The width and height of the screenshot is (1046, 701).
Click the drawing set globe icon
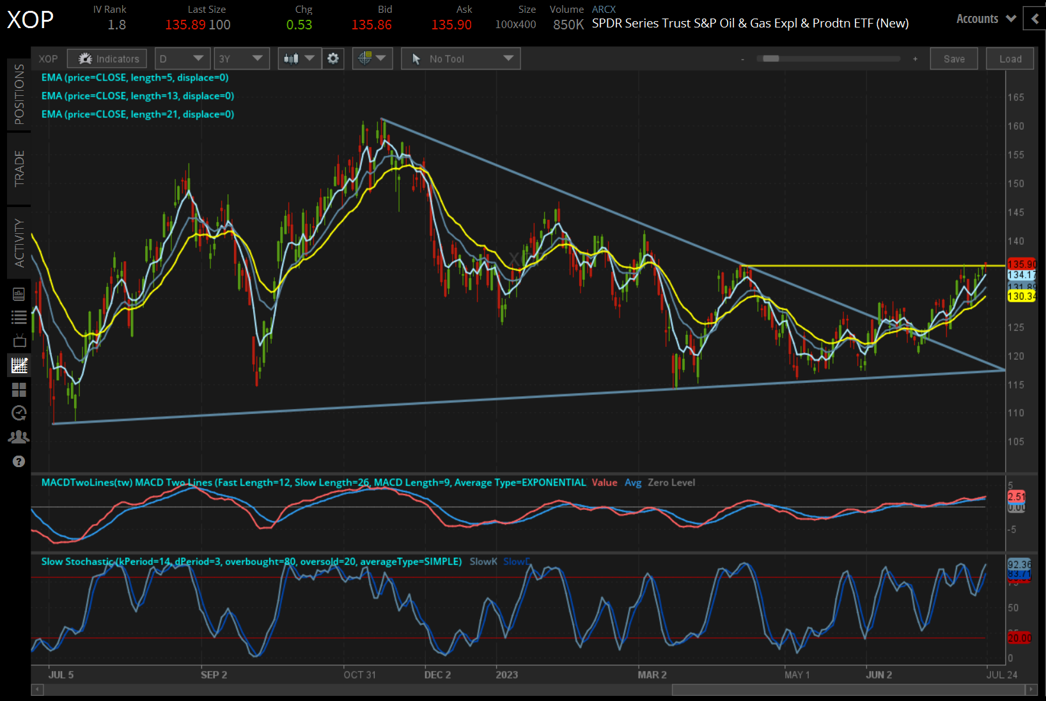point(366,58)
